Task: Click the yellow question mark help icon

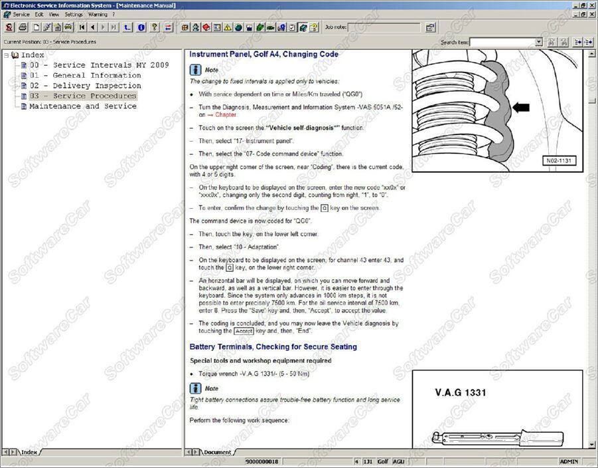Action: point(155,27)
